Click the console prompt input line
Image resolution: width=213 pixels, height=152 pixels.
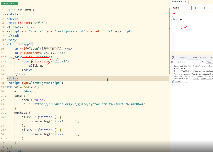tap(192, 85)
